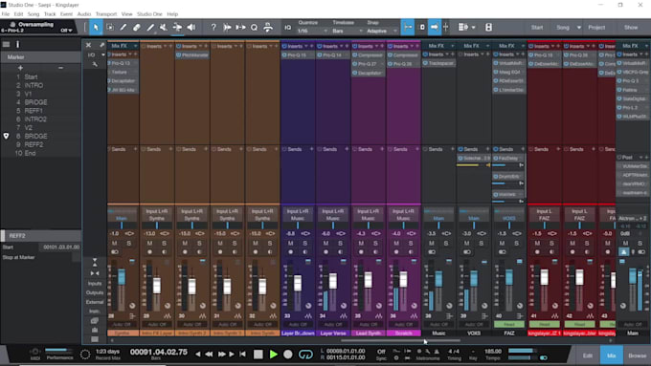Open the Track menu
This screenshot has width=651, height=366.
tap(50, 14)
